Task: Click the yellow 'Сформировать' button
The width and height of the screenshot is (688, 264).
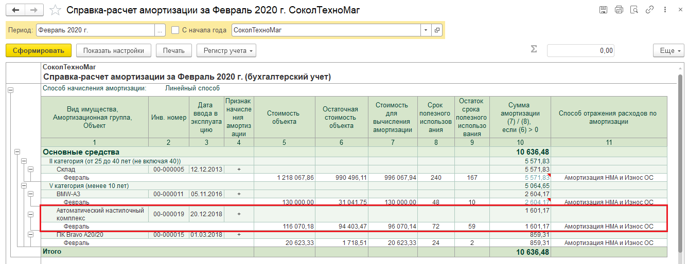Action: (38, 50)
